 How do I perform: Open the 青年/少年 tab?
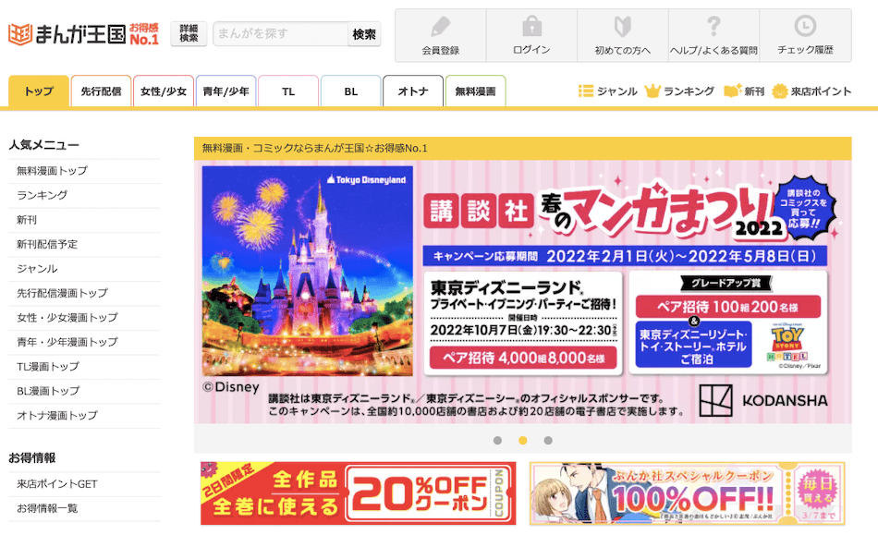tap(226, 91)
